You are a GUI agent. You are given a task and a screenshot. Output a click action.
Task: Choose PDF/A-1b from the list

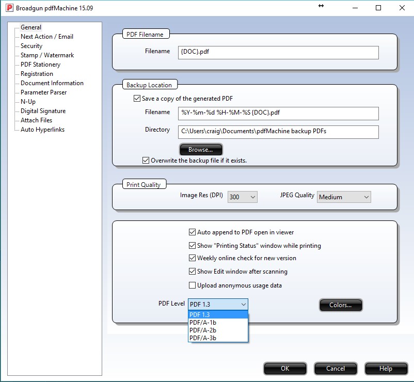tap(203, 322)
